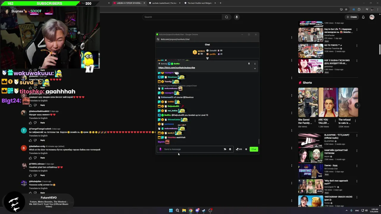The width and height of the screenshot is (381, 214).
Task: Open the ARE YOU TALLER short
Action: (x=328, y=102)
